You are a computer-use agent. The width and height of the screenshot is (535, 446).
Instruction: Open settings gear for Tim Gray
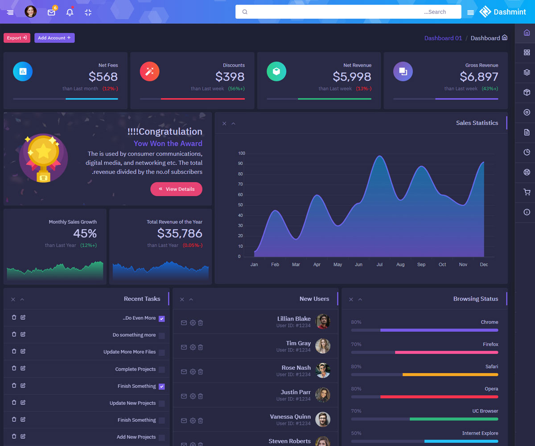pyautogui.click(x=193, y=347)
